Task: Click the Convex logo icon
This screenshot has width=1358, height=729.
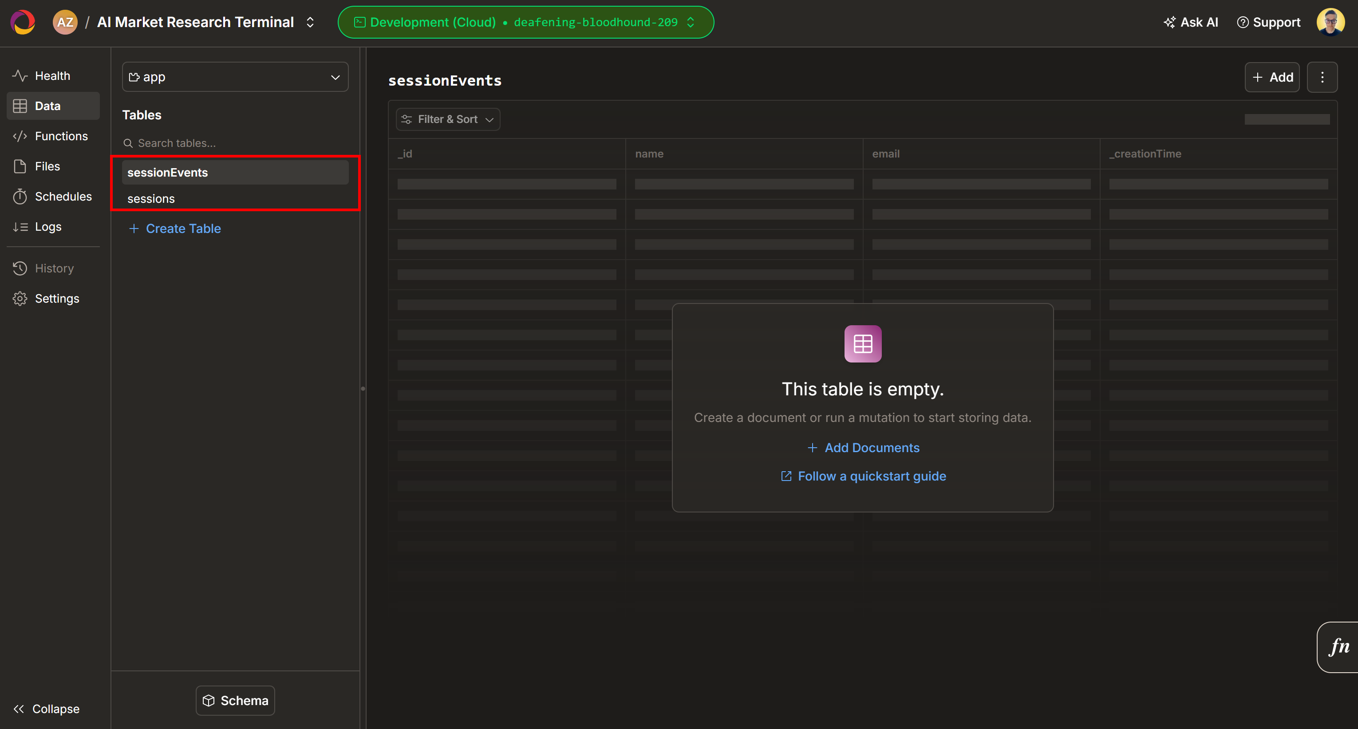Action: 23,22
